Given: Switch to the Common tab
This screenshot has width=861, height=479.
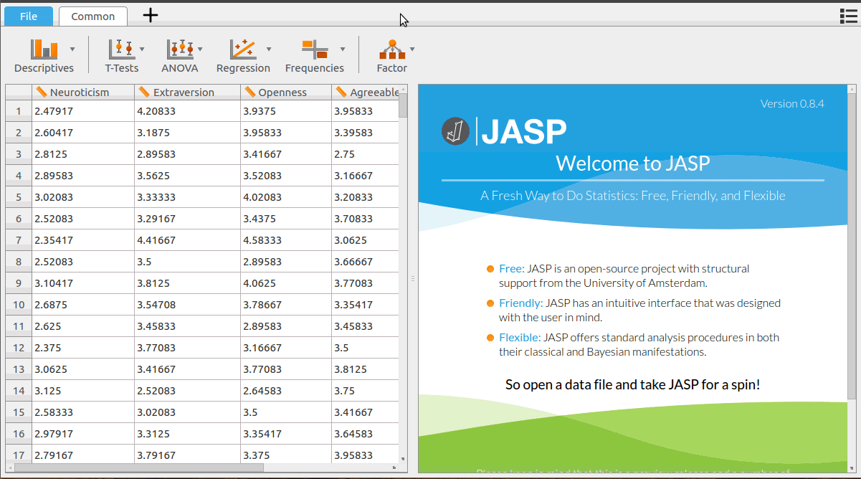Looking at the screenshot, I should pyautogui.click(x=93, y=16).
